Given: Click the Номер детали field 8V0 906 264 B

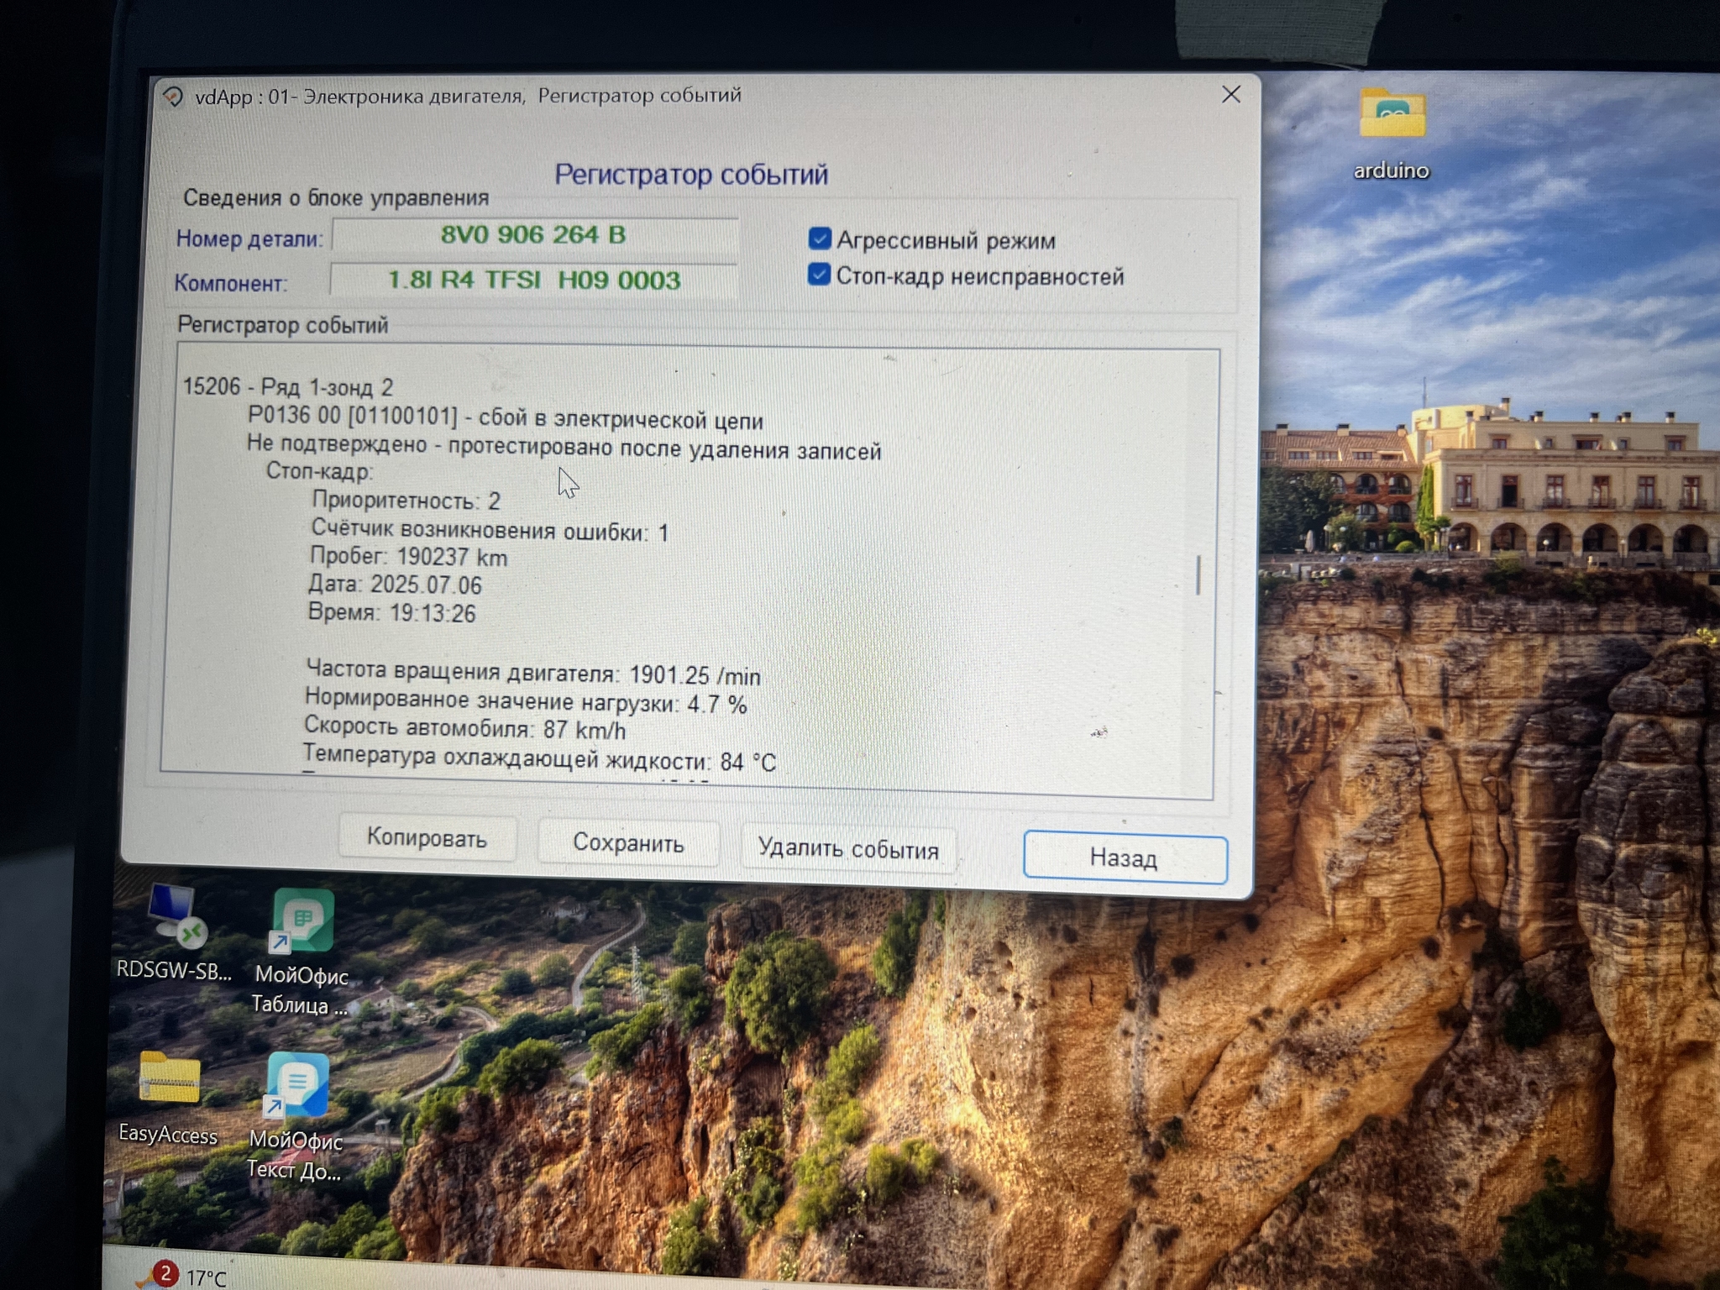Looking at the screenshot, I should 534,234.
